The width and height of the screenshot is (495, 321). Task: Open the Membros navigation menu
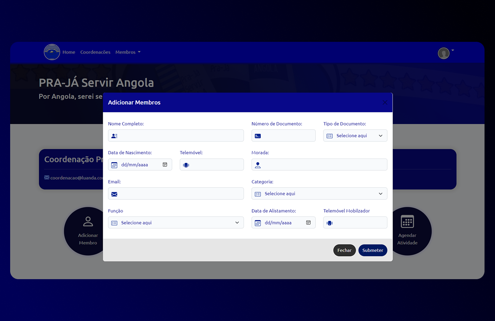coord(128,52)
